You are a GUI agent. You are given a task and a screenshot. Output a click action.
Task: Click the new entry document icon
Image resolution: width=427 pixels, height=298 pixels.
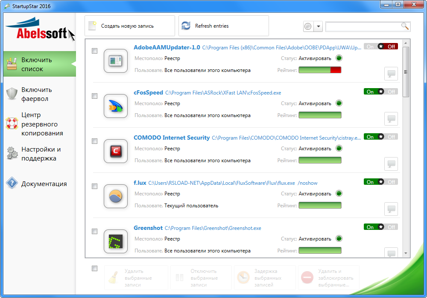coord(93,26)
